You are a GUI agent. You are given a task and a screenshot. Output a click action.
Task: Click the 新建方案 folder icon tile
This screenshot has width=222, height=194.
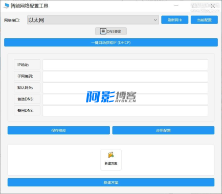[x=111, y=160]
